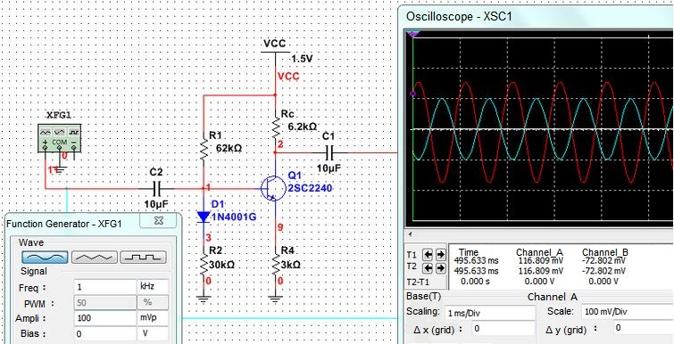This screenshot has height=344, width=674.
Task: Select the Q1 2SC2240 transistor symbol
Action: [x=273, y=188]
